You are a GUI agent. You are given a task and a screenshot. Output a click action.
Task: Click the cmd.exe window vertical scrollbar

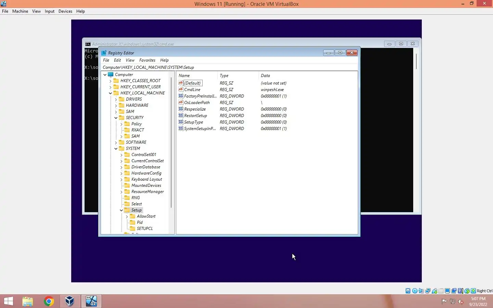coord(416,62)
